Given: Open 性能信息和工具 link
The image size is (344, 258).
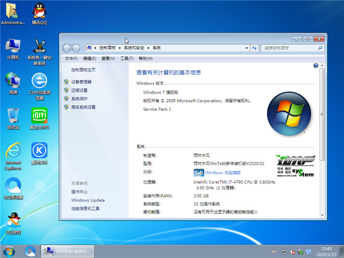Looking at the screenshot, I should 85,209.
